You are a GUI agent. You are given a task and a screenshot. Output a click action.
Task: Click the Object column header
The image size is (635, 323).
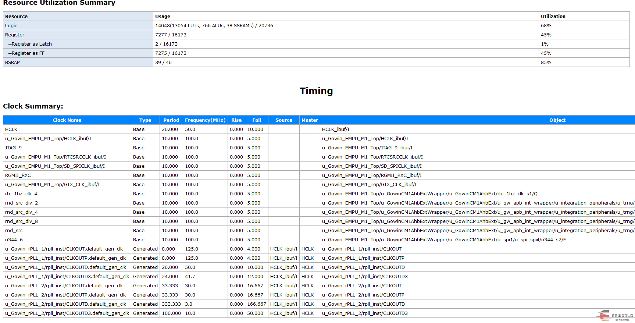tap(477, 120)
